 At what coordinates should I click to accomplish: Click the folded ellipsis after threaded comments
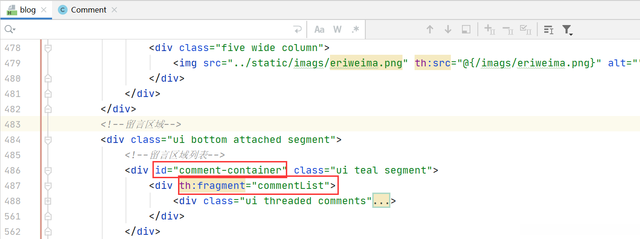click(x=381, y=201)
